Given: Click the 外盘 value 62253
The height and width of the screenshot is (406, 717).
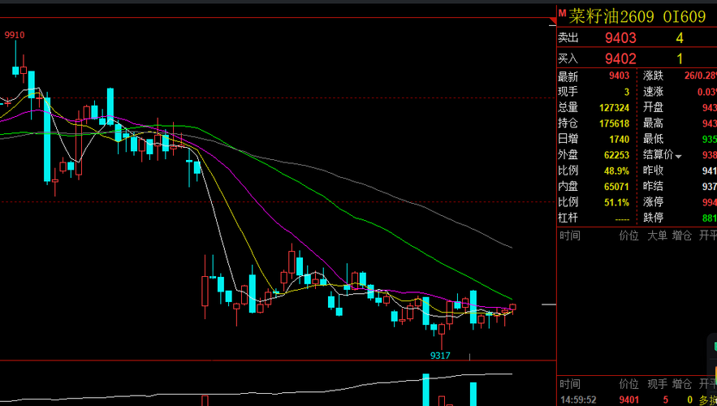Looking at the screenshot, I should point(616,155).
